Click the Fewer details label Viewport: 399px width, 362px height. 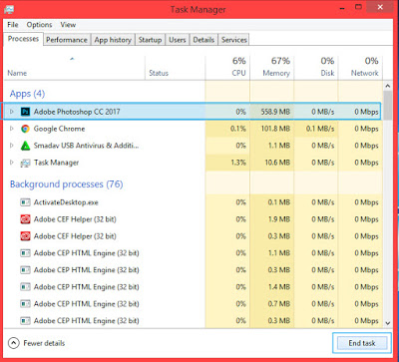pos(44,343)
